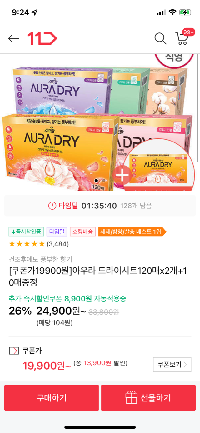This screenshot has width=200, height=433.
Task: Click the 선물하기 button
Action: point(148,398)
